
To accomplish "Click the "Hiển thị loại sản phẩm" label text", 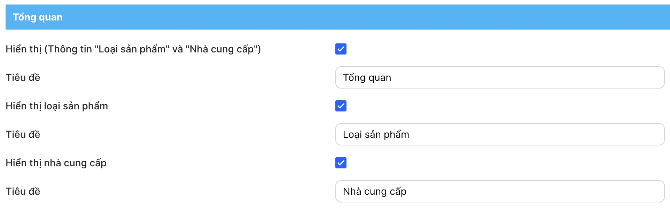I will [57, 106].
